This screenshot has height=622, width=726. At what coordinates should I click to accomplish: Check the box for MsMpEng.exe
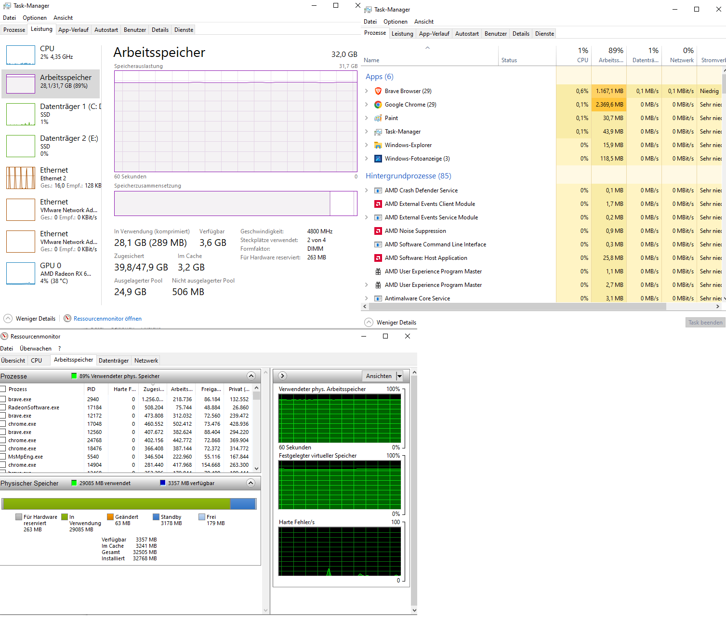(x=3, y=456)
